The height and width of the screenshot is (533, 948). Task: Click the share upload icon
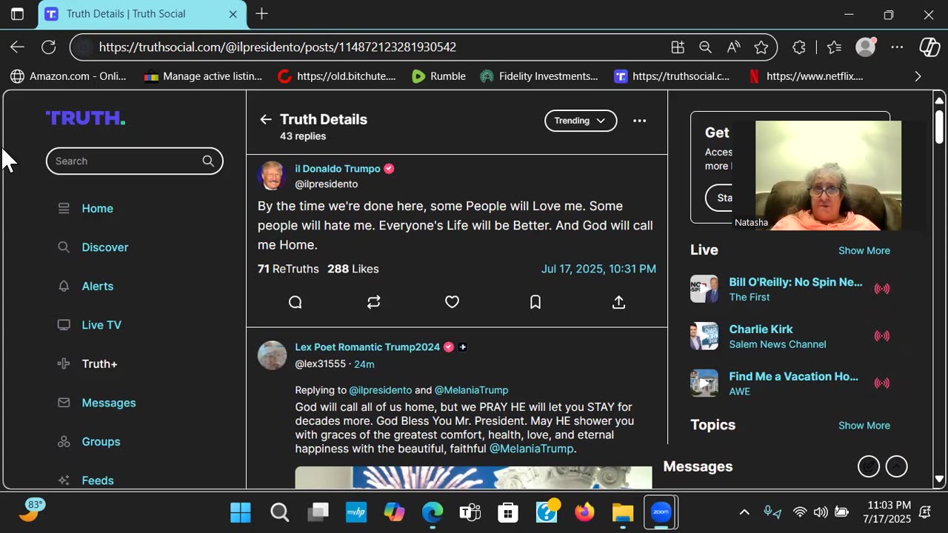pos(618,302)
